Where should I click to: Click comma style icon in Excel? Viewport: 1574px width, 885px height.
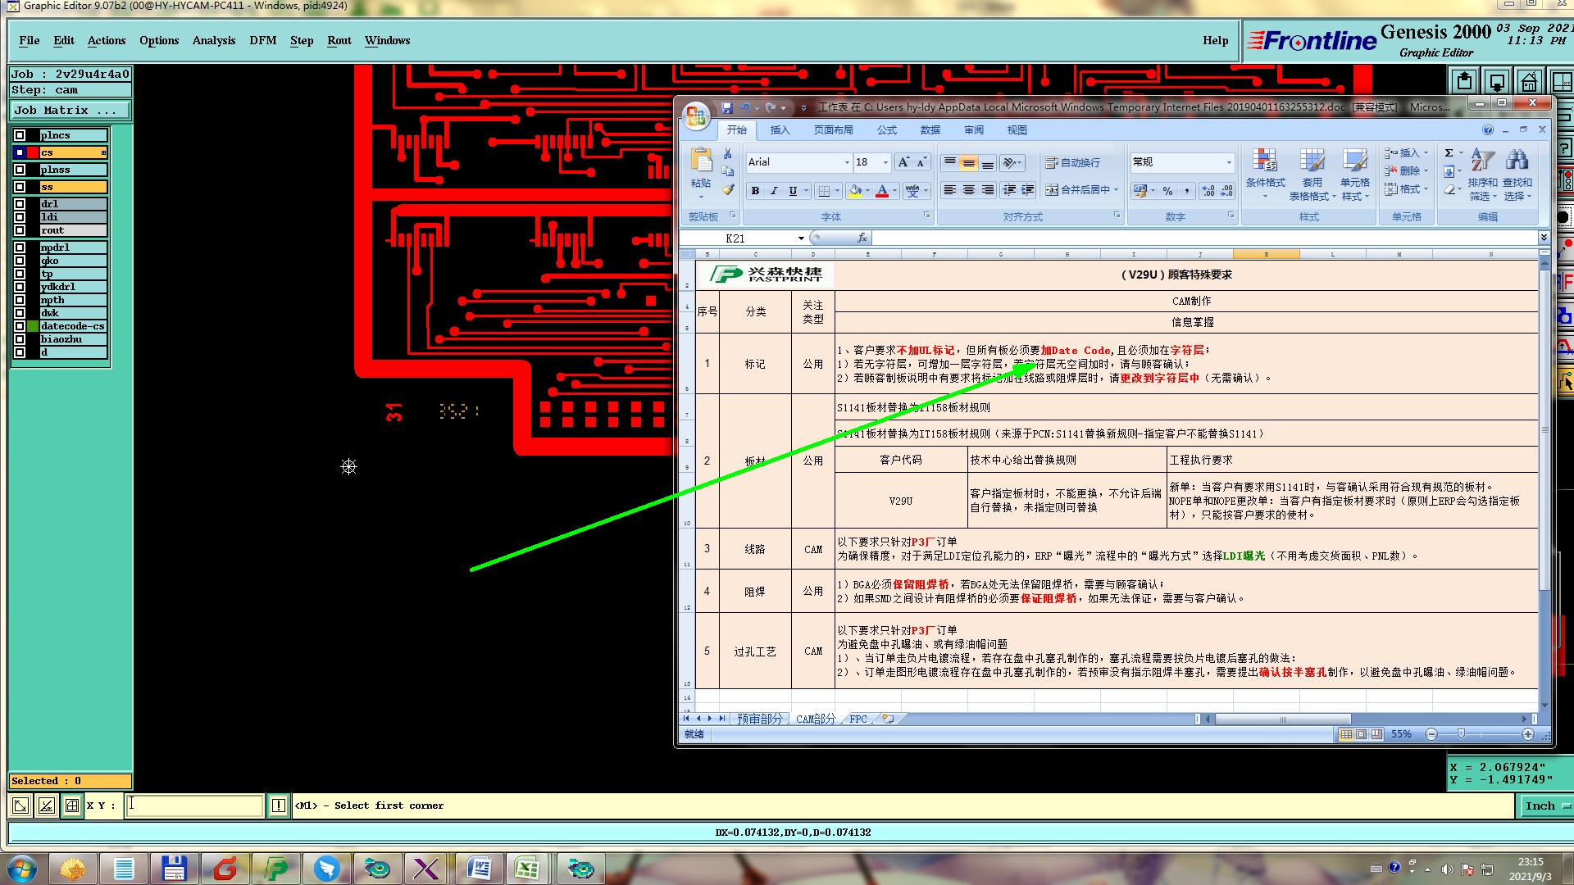1186,190
